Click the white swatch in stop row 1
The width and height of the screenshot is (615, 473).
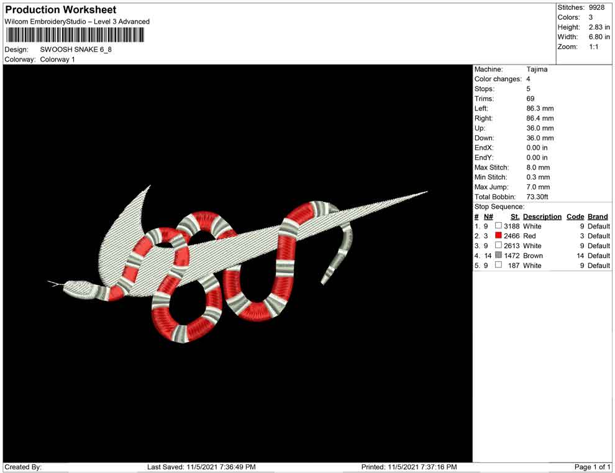coord(498,226)
